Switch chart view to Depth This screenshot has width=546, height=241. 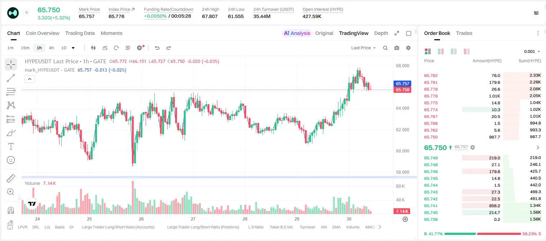[x=381, y=33]
